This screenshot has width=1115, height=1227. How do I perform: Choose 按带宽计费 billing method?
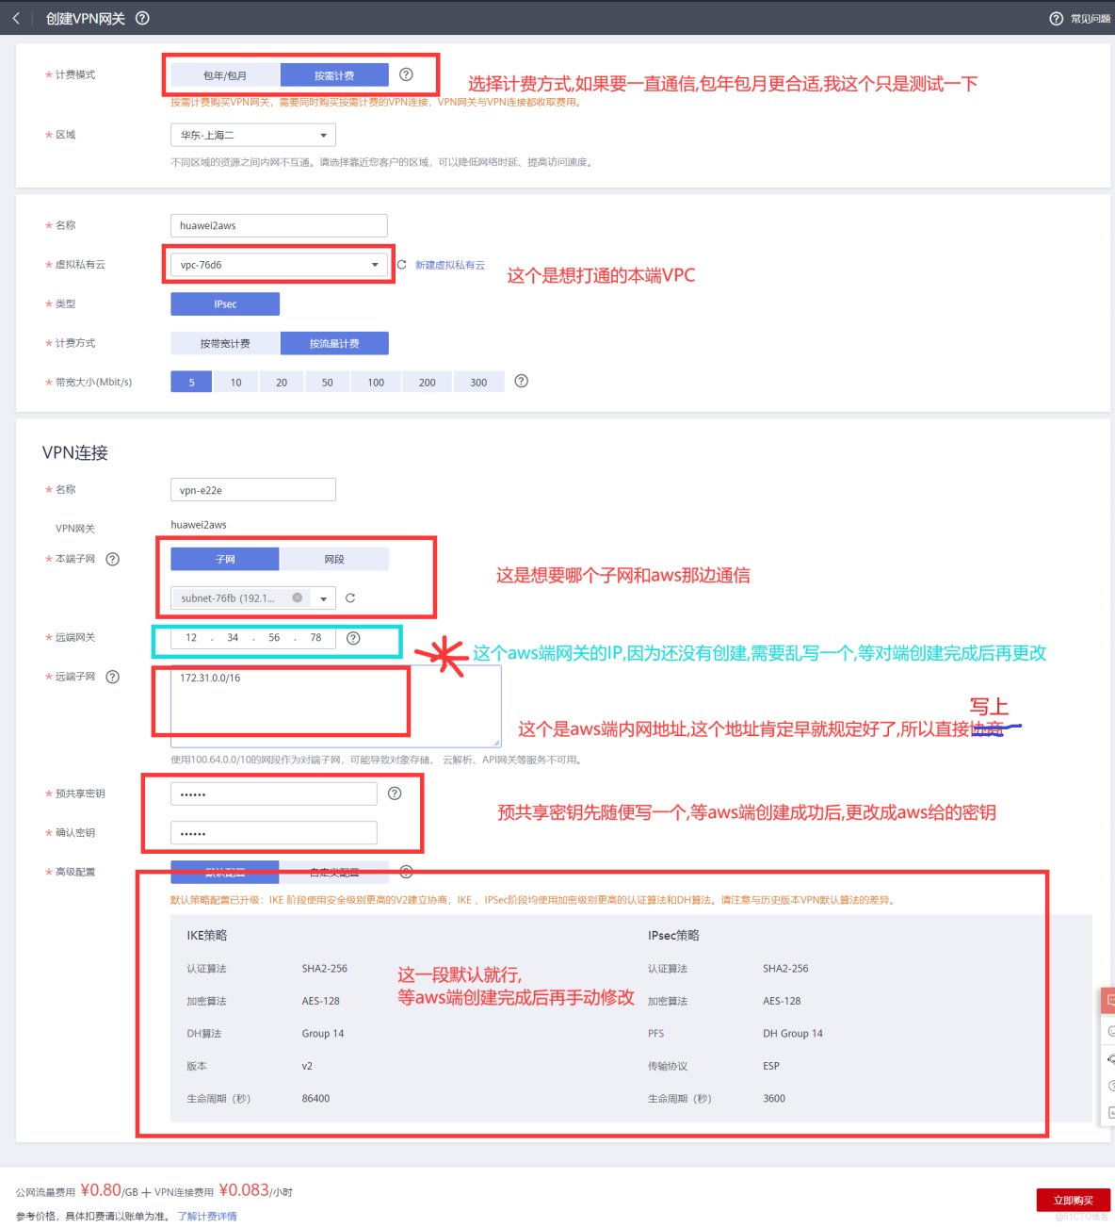click(x=225, y=343)
